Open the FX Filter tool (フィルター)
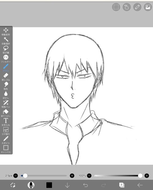 (6, 59)
